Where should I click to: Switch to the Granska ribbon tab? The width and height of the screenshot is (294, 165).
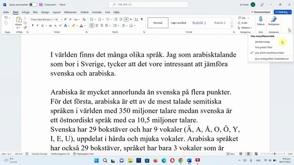click(97, 12)
